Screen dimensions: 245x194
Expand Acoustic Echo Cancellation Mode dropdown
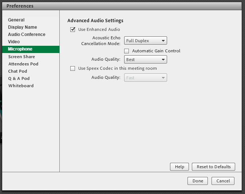coord(145,41)
